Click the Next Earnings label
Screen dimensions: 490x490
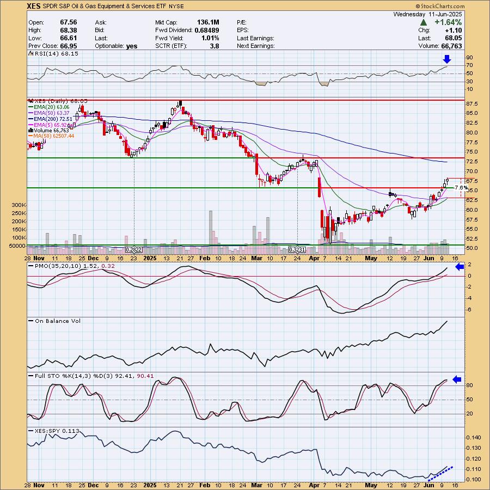pos(256,46)
